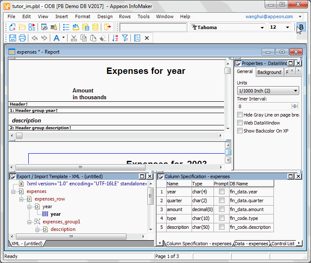Click the Run/Preview object toolbar icon
This screenshot has height=263, width=311.
pos(32,27)
